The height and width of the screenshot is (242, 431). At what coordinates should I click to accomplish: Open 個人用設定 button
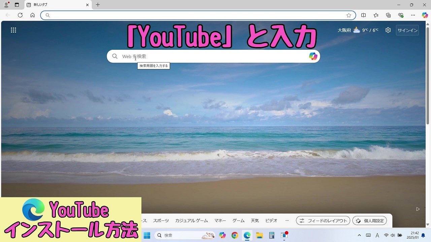point(370,221)
